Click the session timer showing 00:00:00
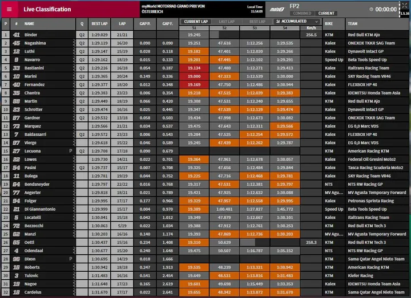 (x=386, y=10)
